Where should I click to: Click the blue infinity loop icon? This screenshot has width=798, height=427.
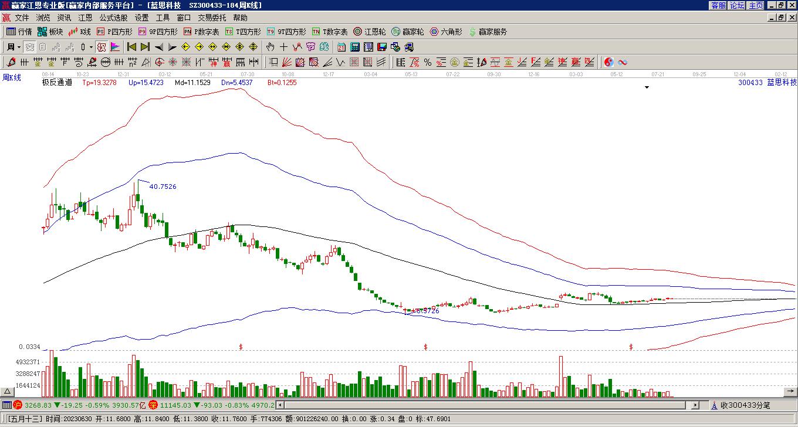623,62
